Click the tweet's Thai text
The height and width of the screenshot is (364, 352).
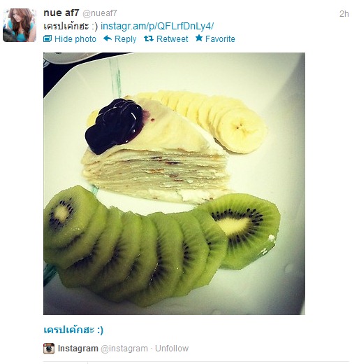tap(71, 26)
